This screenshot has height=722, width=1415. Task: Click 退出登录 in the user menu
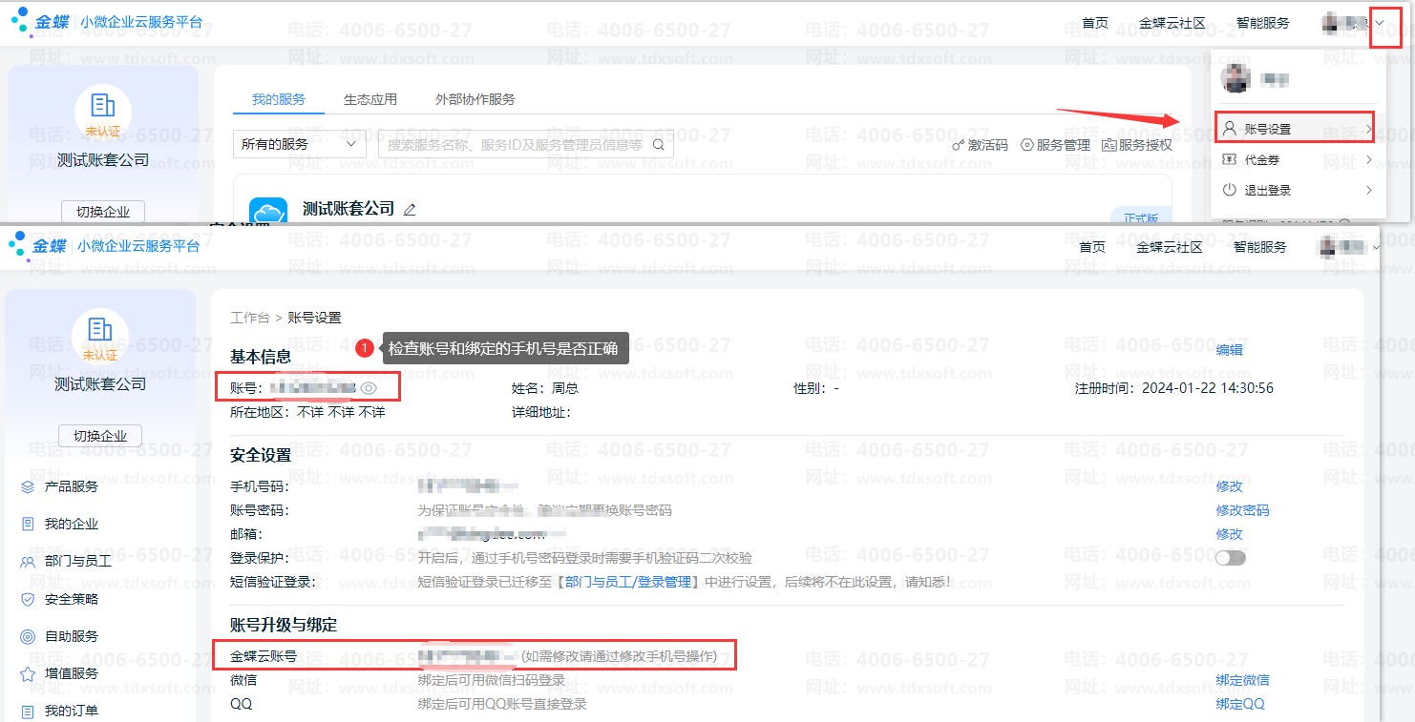click(x=1267, y=191)
